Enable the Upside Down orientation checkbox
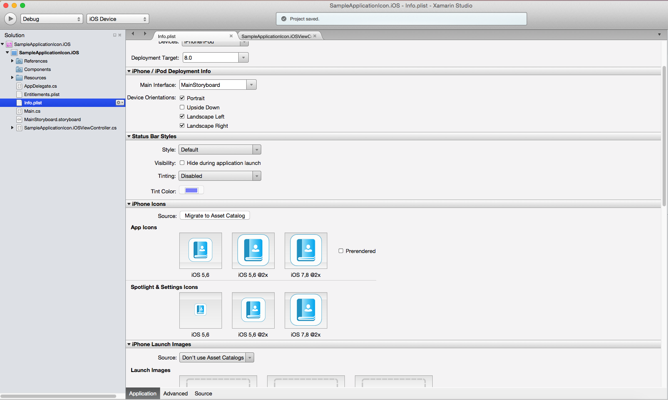The width and height of the screenshot is (668, 400). [182, 107]
